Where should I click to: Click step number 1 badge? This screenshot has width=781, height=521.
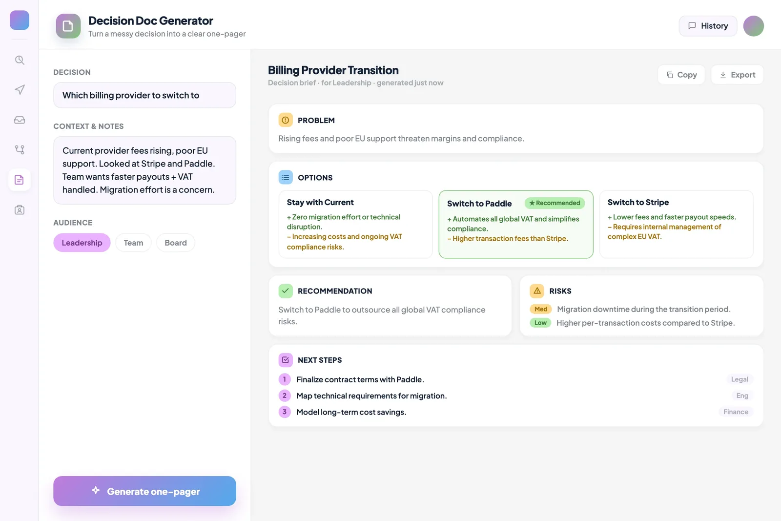pos(285,379)
